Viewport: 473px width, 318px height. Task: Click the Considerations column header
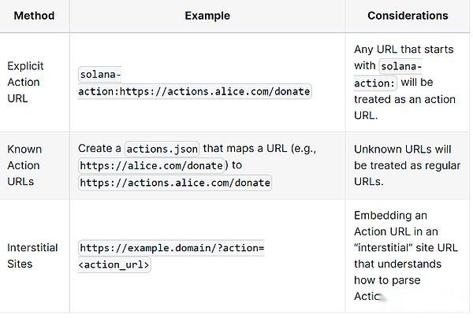point(408,16)
